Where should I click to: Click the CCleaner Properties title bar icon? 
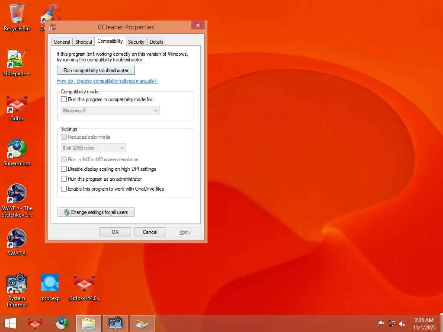(52, 27)
